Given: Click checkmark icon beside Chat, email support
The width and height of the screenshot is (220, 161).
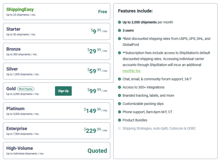Looking at the screenshot, I should click(x=119, y=79).
